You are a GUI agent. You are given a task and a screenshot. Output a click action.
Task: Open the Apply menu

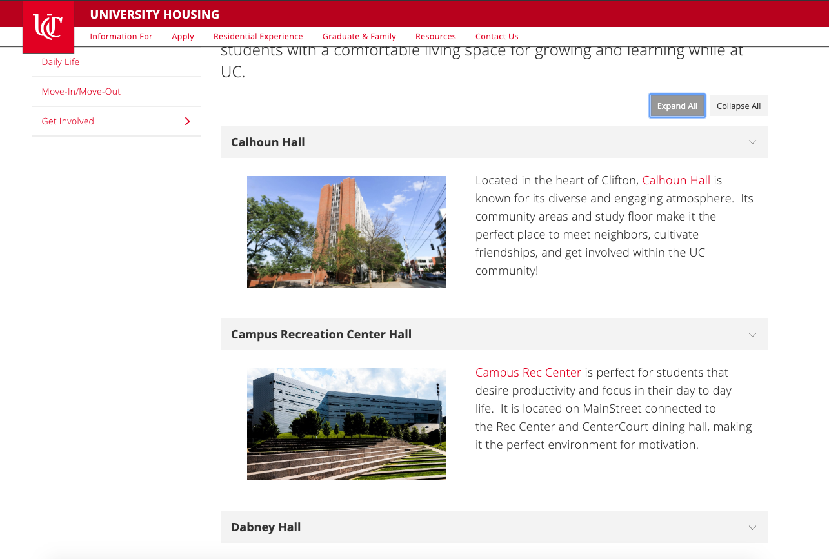pos(183,37)
